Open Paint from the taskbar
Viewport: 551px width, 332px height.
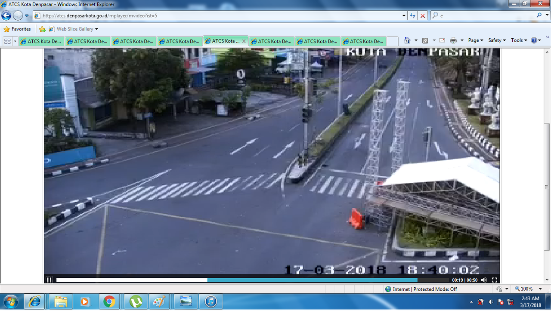pyautogui.click(x=159, y=302)
